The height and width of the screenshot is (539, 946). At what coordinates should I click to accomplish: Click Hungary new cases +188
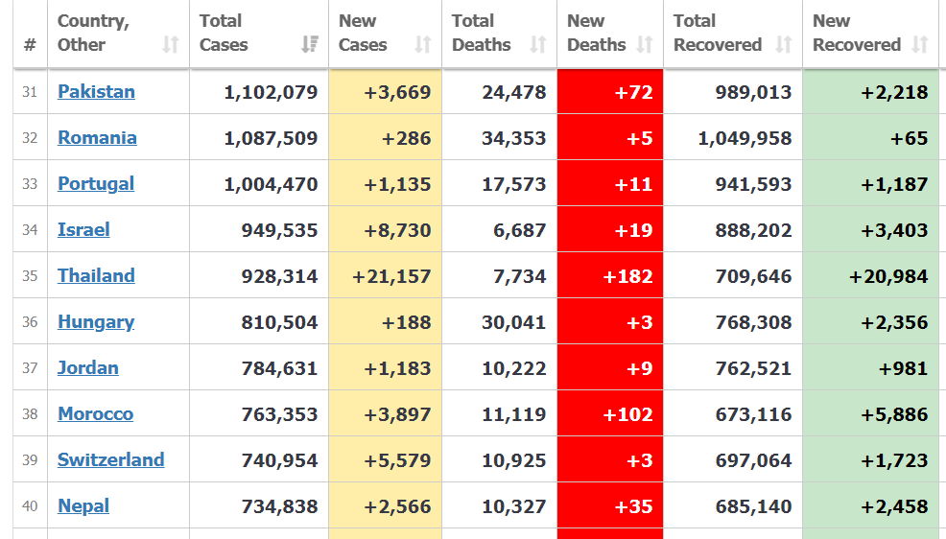(407, 322)
